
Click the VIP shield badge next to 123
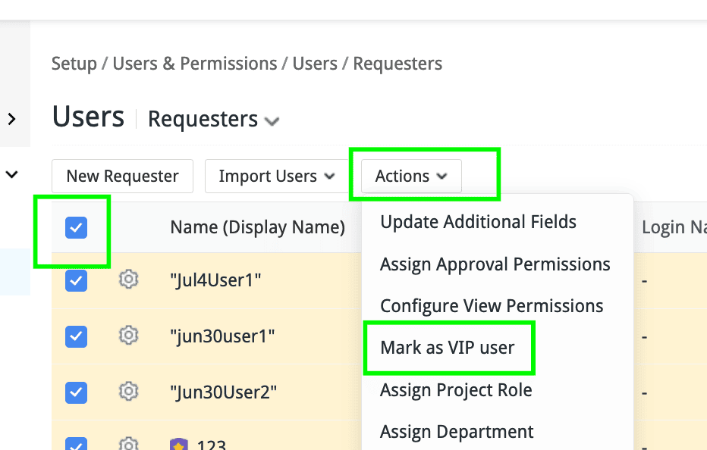179,444
